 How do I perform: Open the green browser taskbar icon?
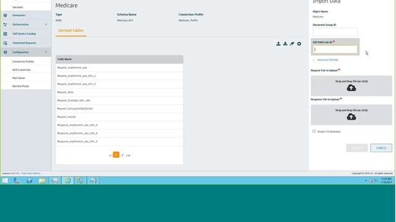point(67,181)
